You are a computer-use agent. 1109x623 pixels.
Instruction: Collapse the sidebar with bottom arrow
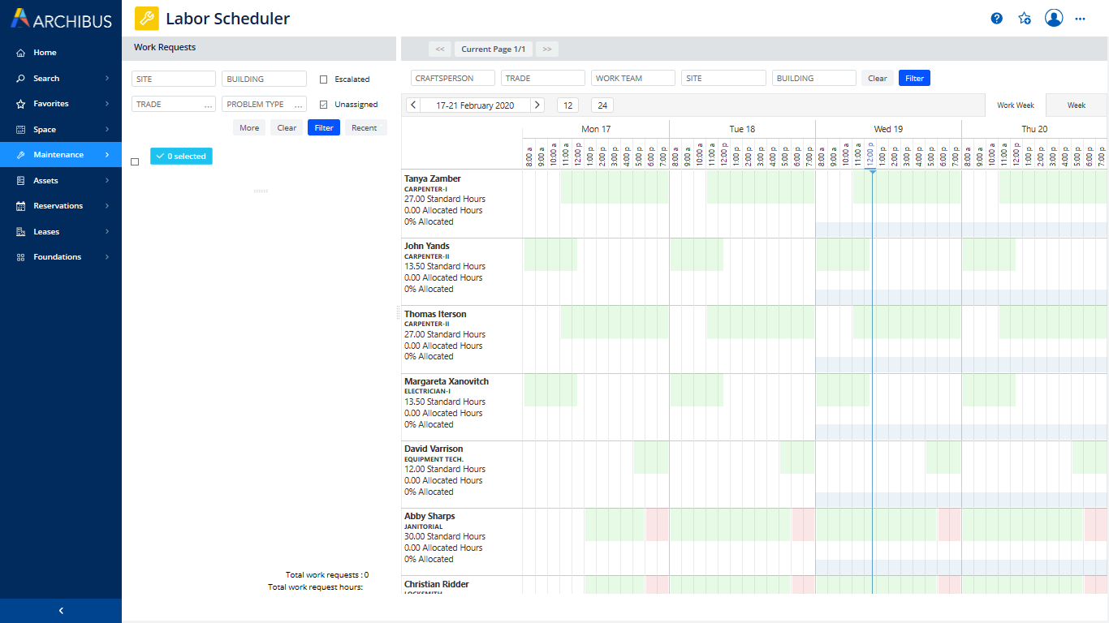61,611
